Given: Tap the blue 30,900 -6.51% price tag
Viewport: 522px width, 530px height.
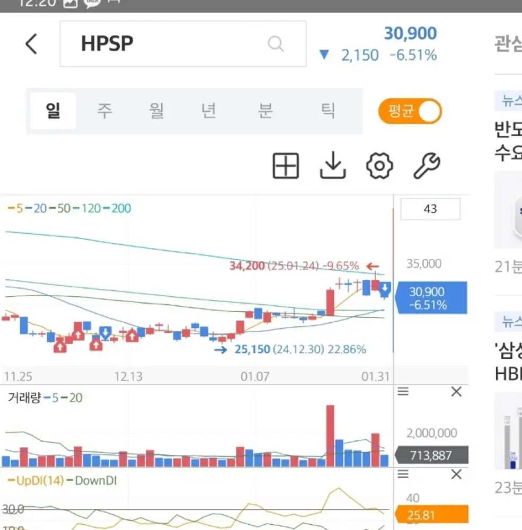Looking at the screenshot, I should click(431, 298).
